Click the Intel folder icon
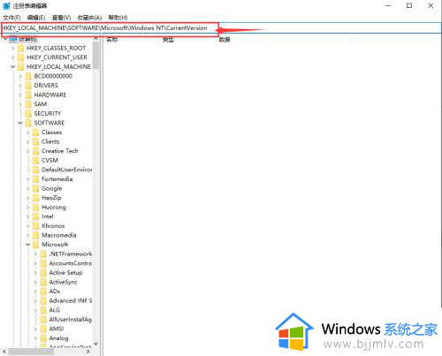The height and width of the screenshot is (356, 442). tap(35, 216)
